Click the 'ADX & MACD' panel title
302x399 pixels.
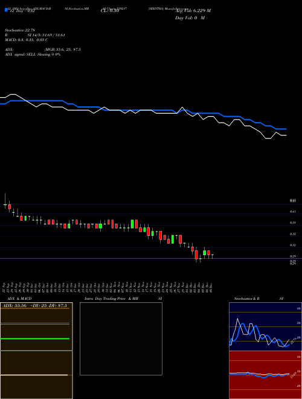(x=19, y=299)
